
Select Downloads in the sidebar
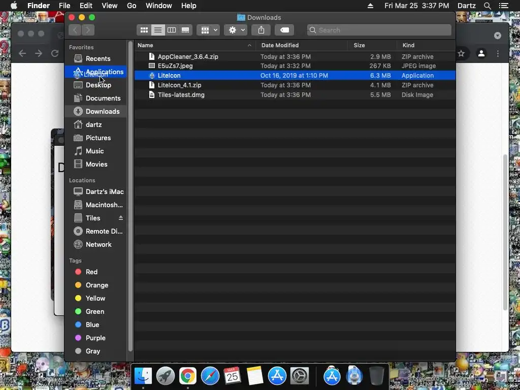[95, 111]
